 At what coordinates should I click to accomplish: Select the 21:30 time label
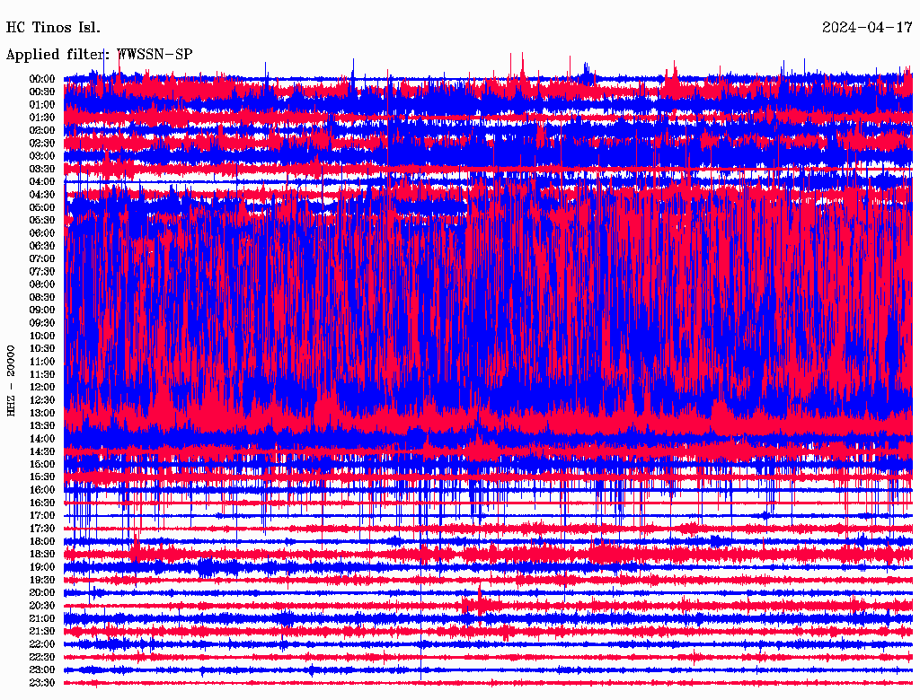[x=42, y=632]
